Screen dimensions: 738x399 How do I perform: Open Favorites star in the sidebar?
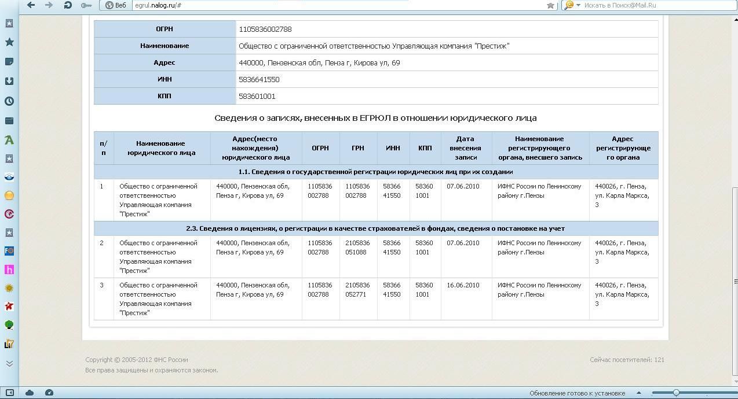[x=9, y=42]
